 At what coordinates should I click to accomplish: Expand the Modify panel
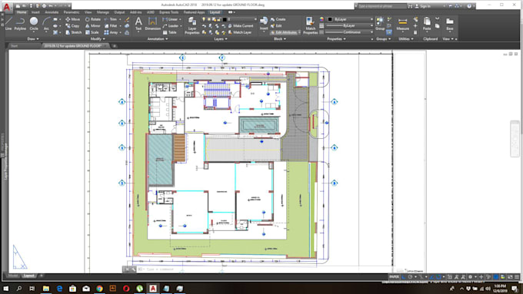(98, 39)
